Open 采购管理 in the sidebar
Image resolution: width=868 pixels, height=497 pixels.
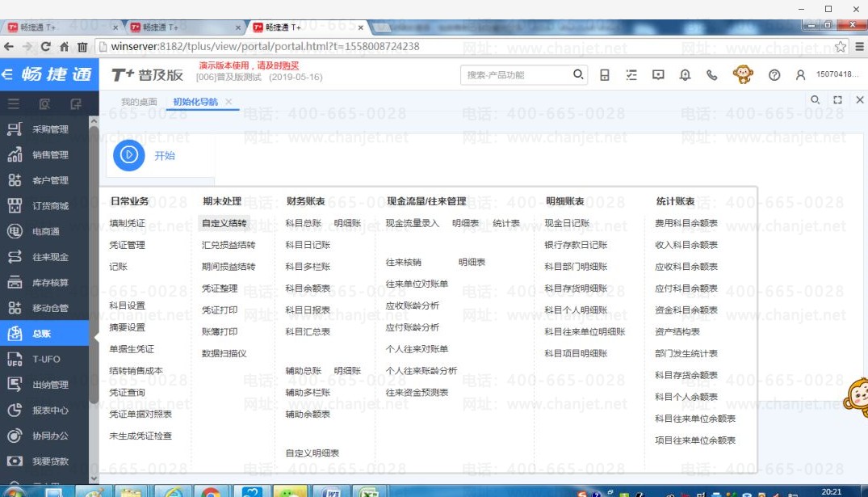click(44, 129)
